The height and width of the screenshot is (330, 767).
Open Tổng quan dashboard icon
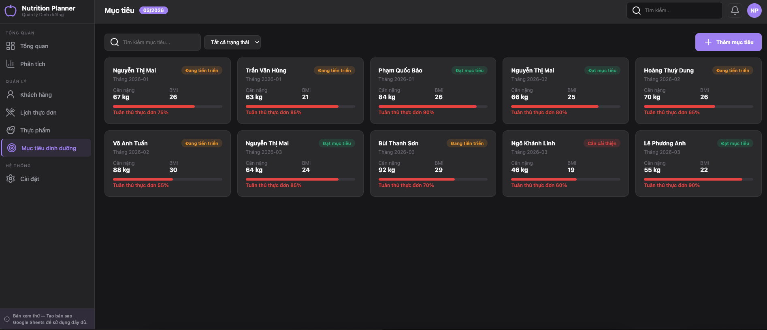[x=11, y=46]
